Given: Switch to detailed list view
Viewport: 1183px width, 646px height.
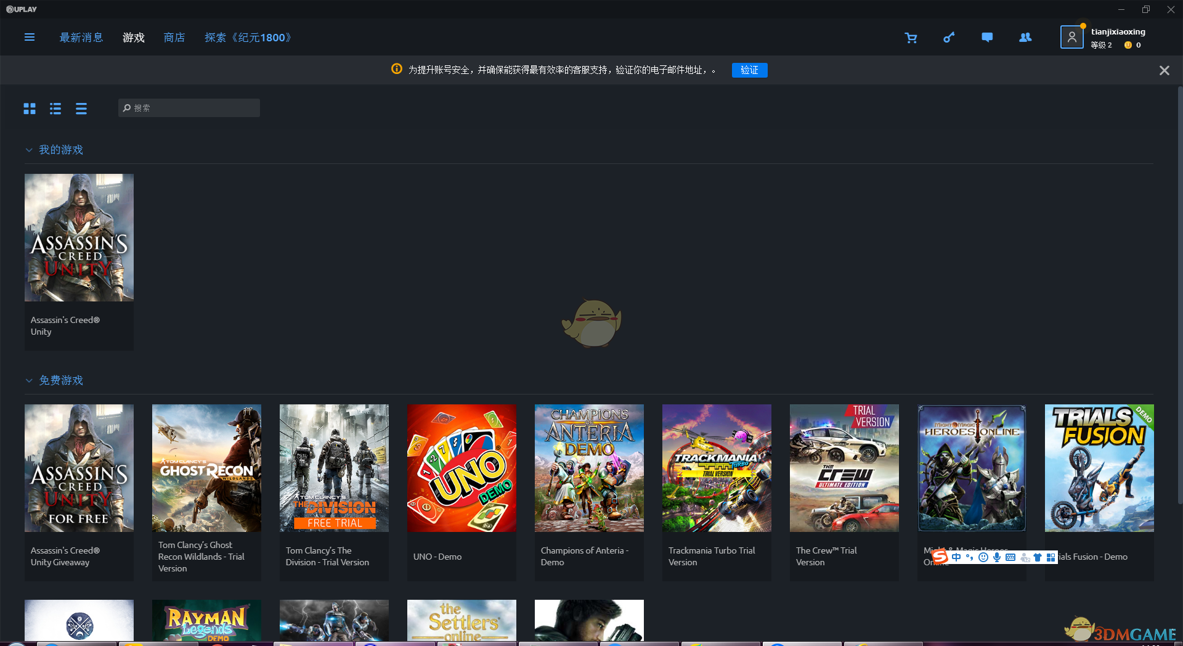Looking at the screenshot, I should tap(55, 108).
